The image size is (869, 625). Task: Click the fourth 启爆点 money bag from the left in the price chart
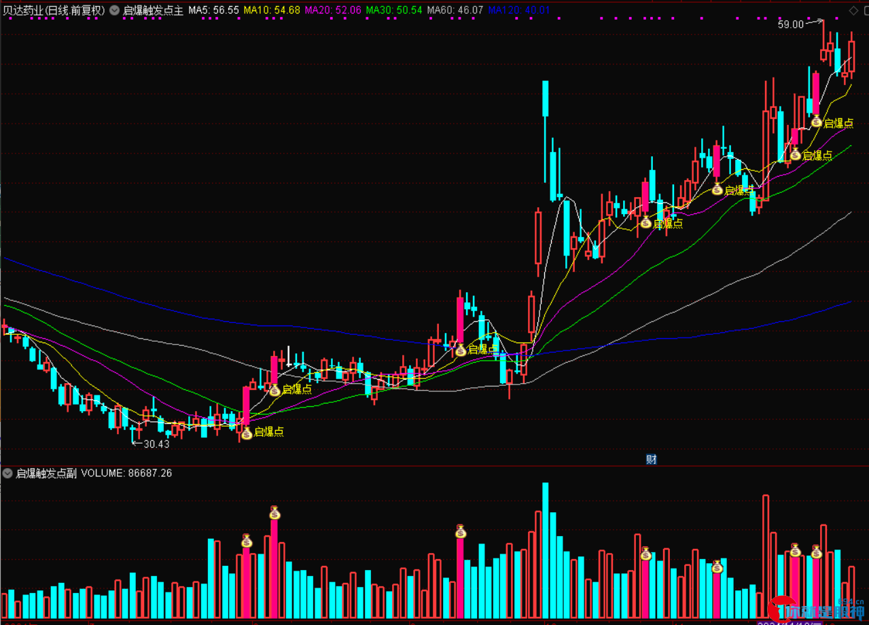[x=645, y=222]
